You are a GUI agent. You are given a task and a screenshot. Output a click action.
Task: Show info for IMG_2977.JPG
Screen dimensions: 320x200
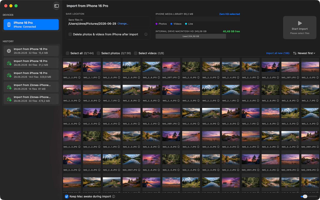[178, 77]
